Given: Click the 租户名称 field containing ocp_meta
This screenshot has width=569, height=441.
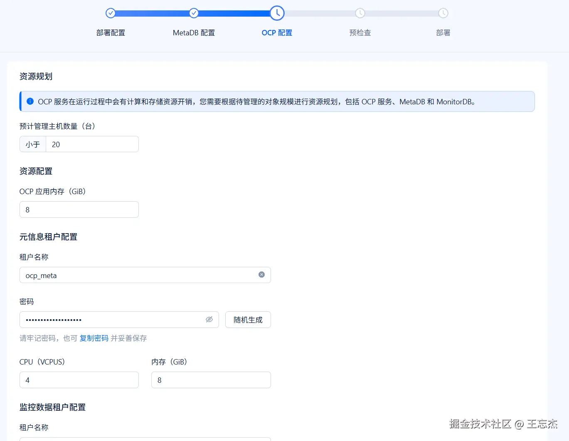Looking at the screenshot, I should [145, 275].
